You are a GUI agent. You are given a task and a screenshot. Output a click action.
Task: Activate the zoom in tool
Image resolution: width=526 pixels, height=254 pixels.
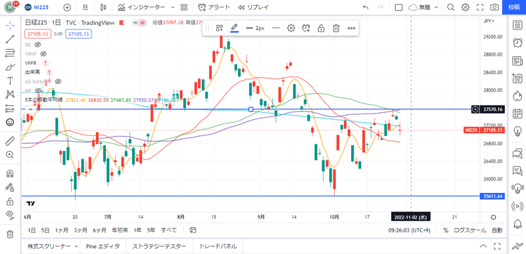10,155
